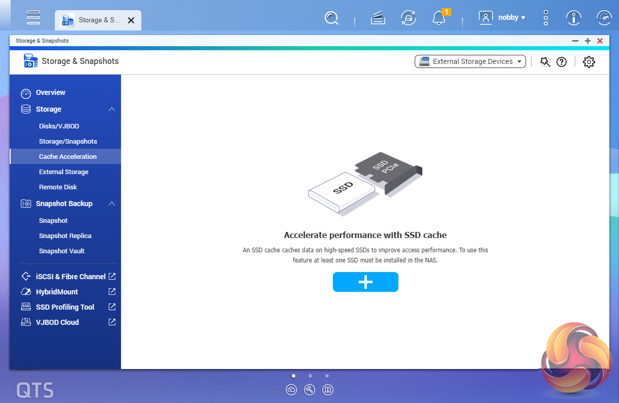Open notifications bell with badge

coord(440,18)
